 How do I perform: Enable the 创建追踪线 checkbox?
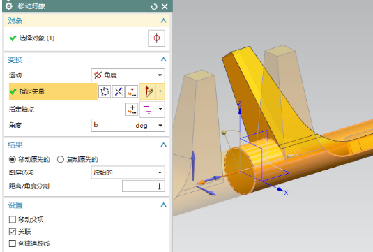click(13, 244)
